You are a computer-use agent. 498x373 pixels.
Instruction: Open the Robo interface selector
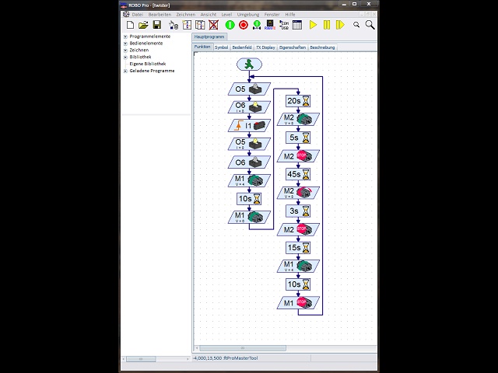click(x=270, y=25)
